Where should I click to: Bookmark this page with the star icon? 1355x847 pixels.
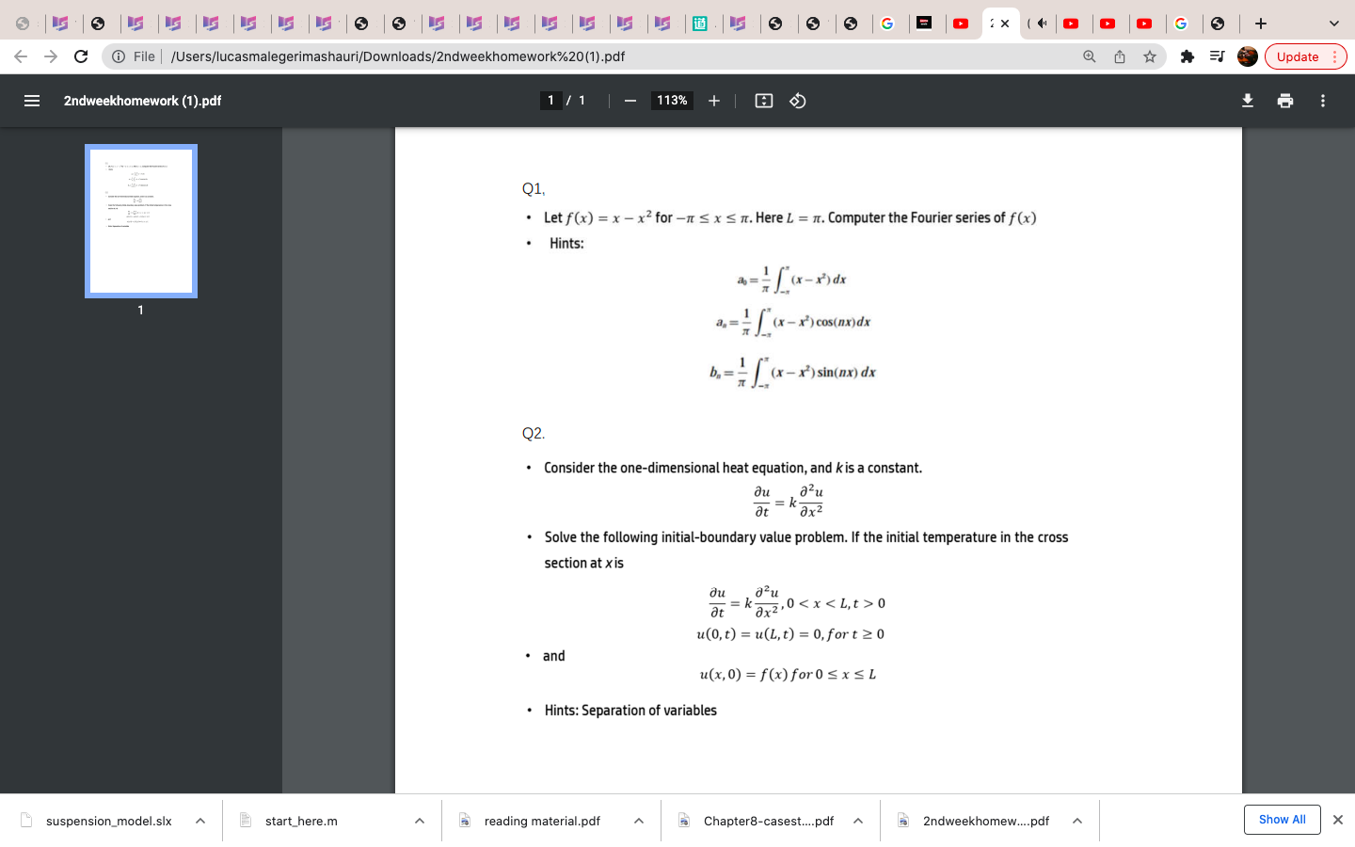click(x=1150, y=56)
